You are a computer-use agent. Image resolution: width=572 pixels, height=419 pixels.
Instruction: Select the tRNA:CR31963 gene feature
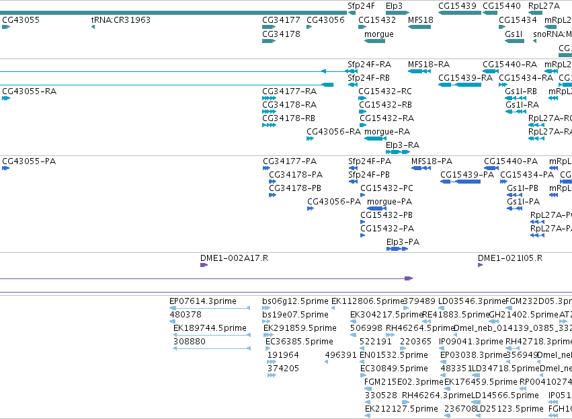(x=93, y=27)
